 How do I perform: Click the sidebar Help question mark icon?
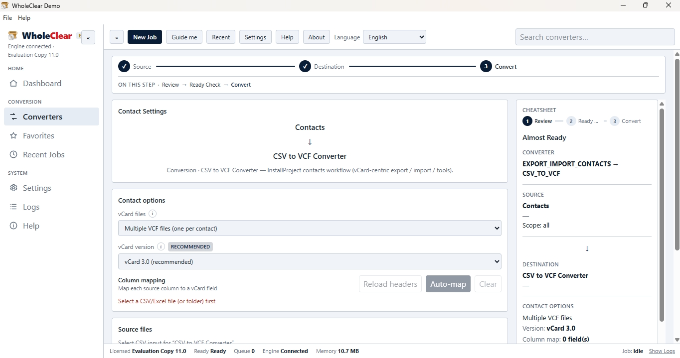(13, 226)
